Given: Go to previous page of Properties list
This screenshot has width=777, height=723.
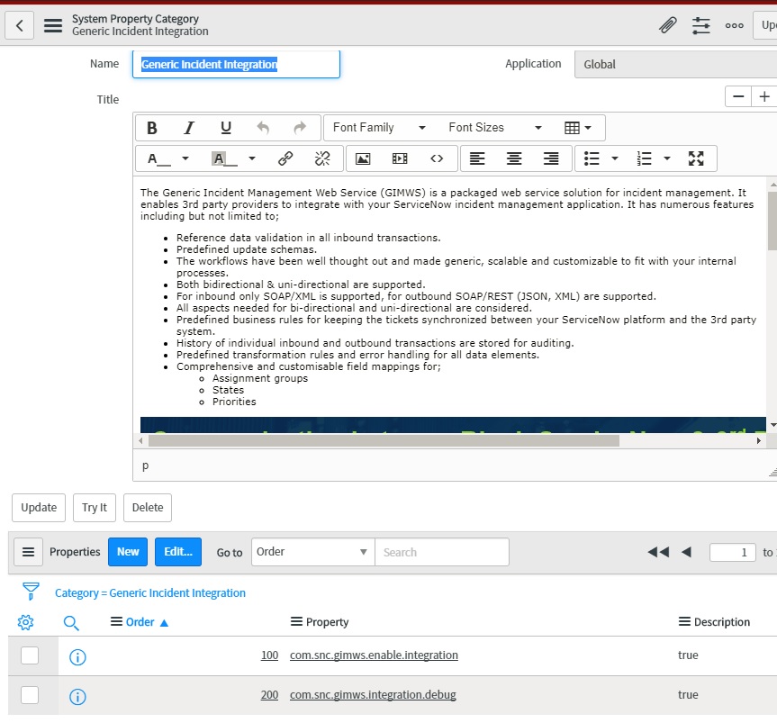Looking at the screenshot, I should point(686,552).
